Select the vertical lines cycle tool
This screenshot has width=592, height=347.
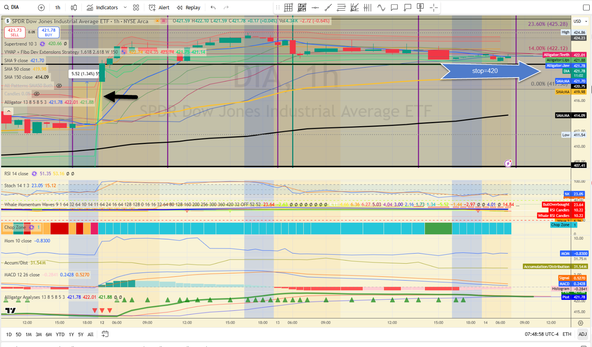[367, 7]
